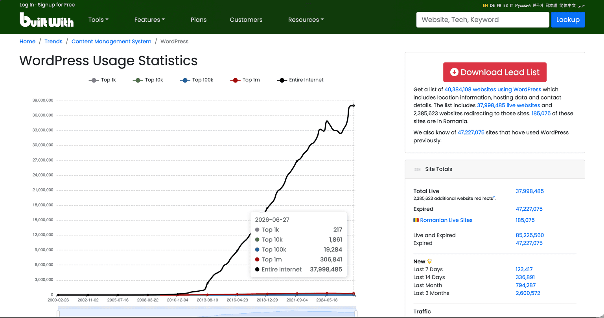604x318 pixels.
Task: Click the tooltip value 306,841
Action: point(331,259)
